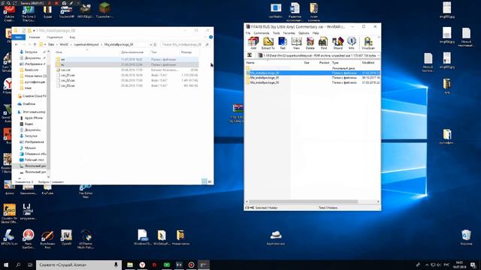Click the Explorer back arrow
481x270 pixels.
coord(17,45)
